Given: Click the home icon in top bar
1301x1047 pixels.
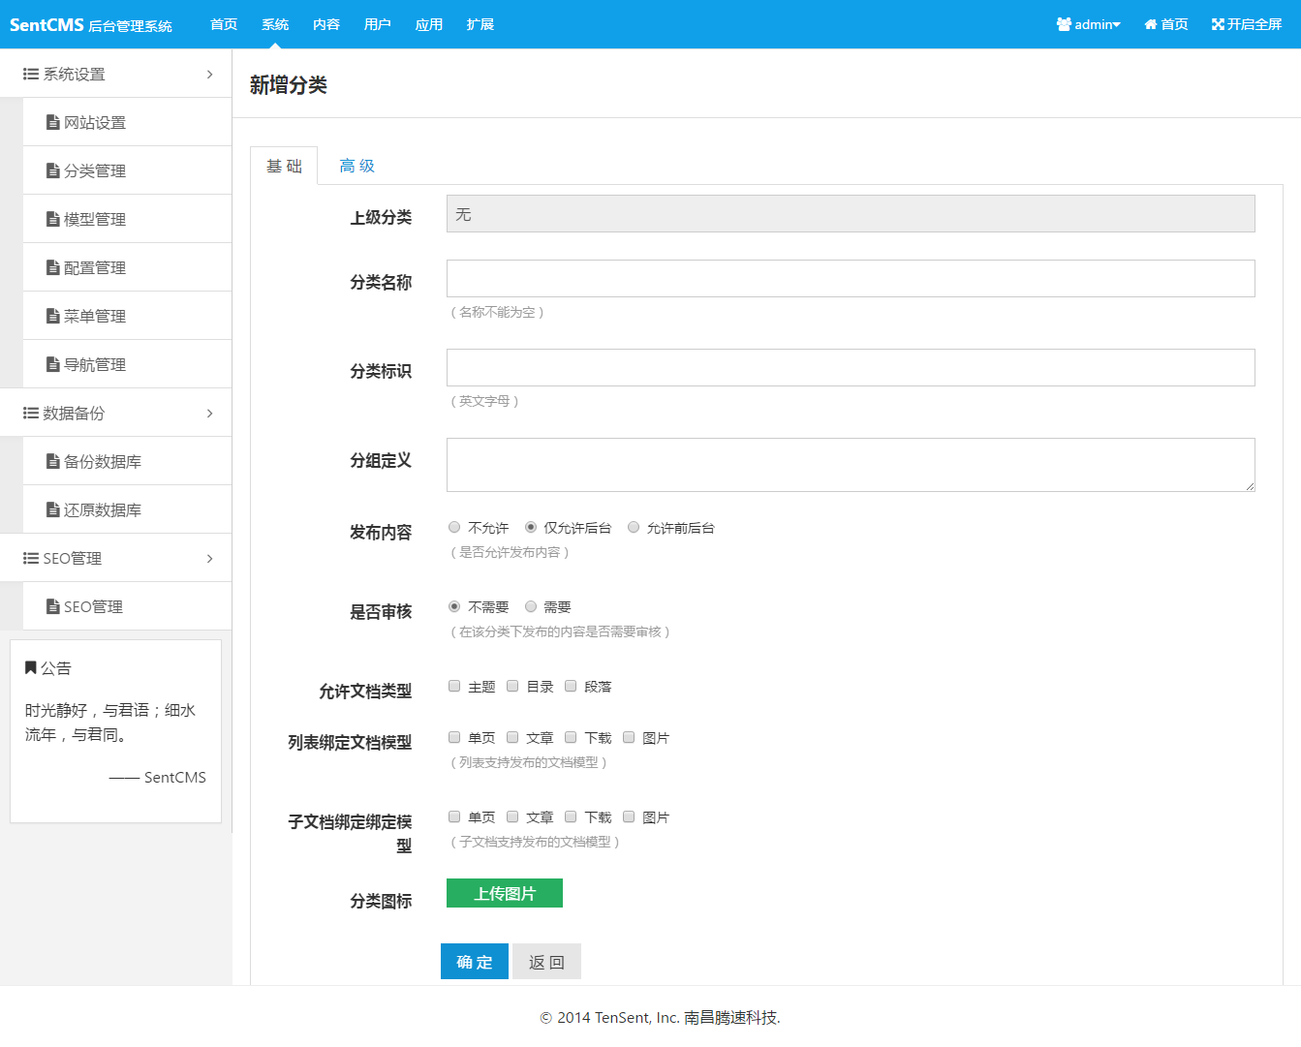Looking at the screenshot, I should tap(1151, 24).
